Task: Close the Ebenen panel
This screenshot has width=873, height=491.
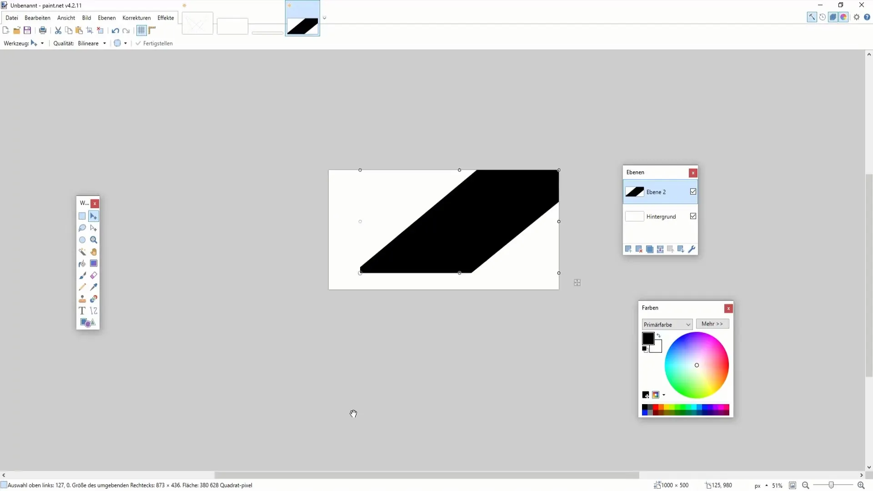Action: (x=693, y=173)
